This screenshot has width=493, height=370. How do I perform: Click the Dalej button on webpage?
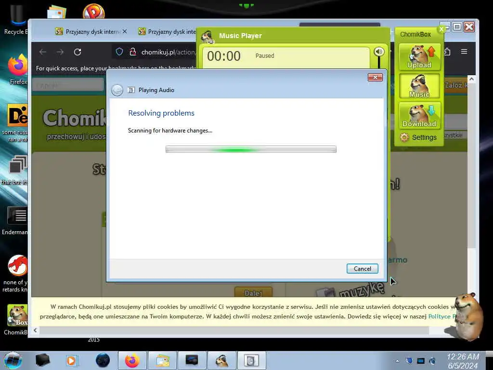(253, 293)
